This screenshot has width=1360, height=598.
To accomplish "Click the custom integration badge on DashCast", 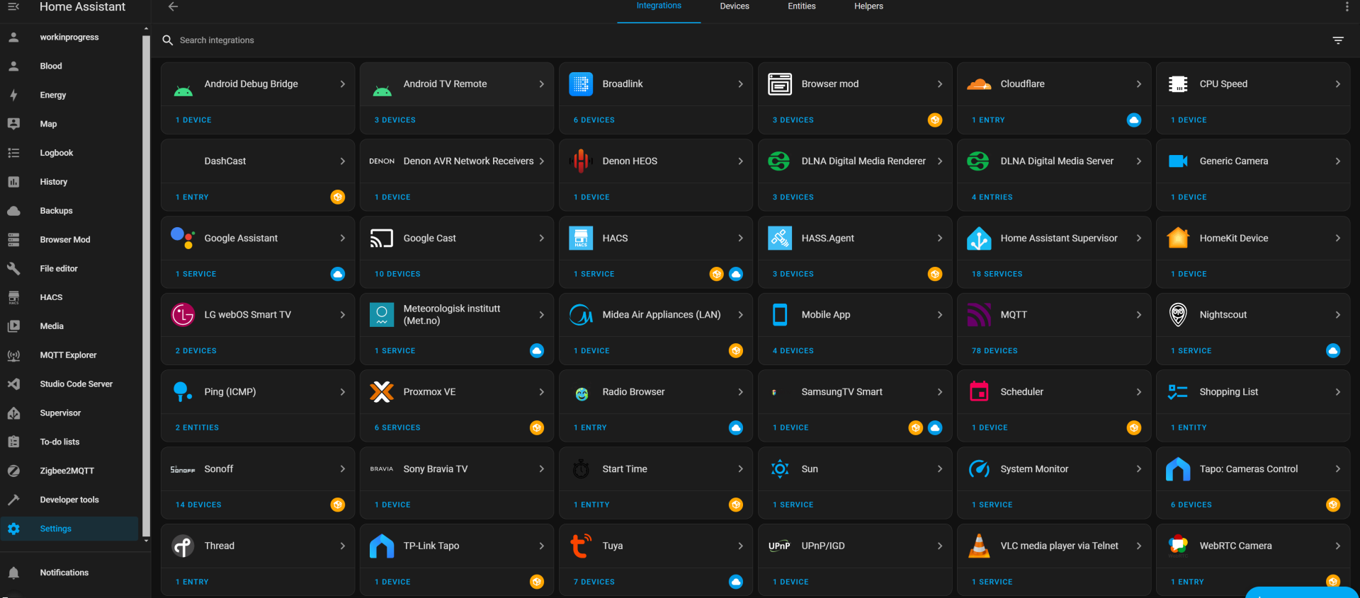I will point(338,197).
